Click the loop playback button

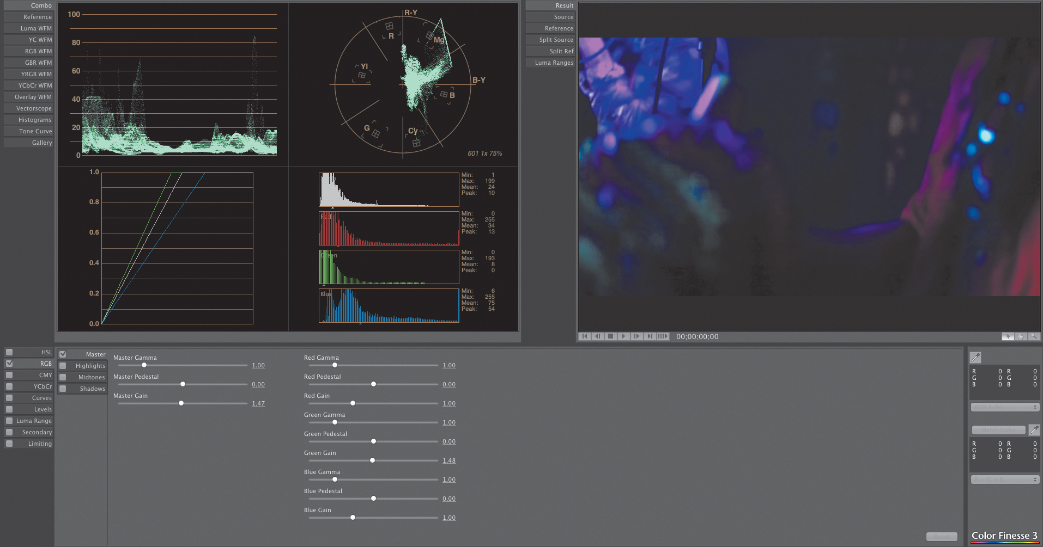[x=663, y=336]
